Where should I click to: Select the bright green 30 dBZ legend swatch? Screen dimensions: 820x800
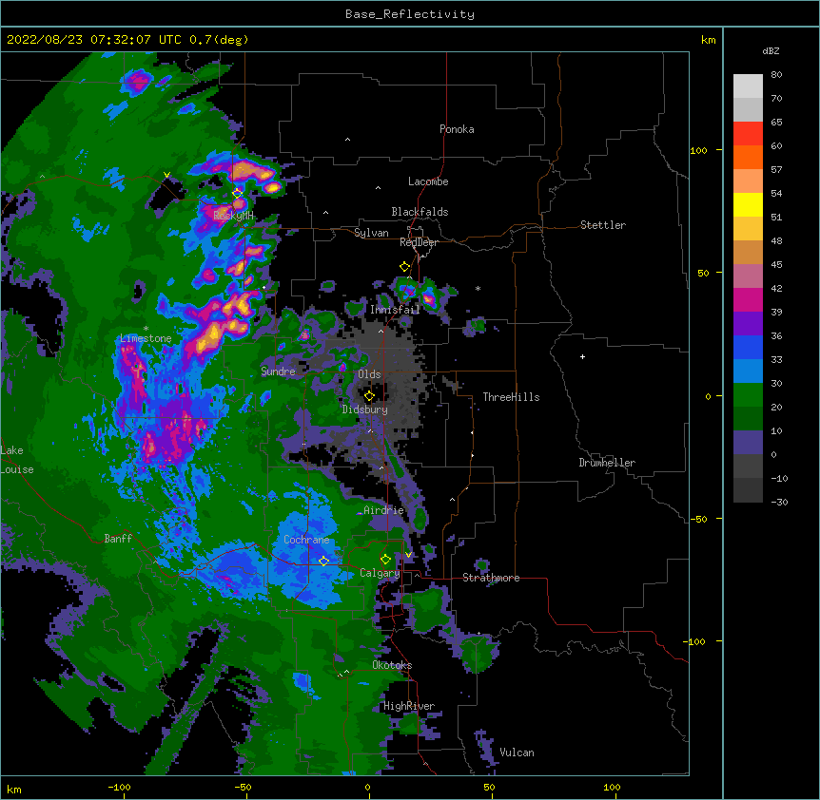(x=748, y=395)
